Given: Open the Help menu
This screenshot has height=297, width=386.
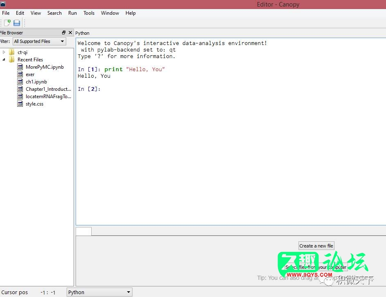Looking at the screenshot, I should [x=130, y=13].
